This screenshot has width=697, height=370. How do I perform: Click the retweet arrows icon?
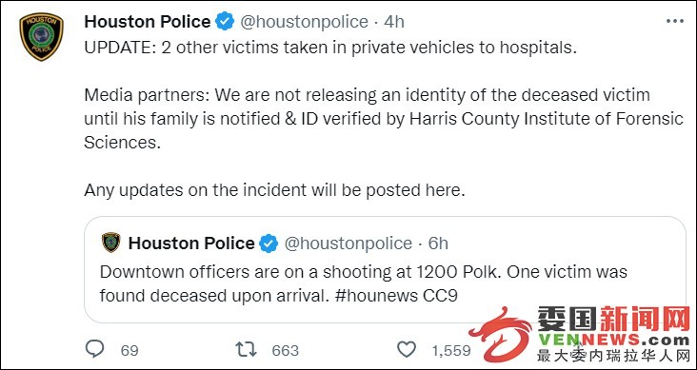(246, 350)
